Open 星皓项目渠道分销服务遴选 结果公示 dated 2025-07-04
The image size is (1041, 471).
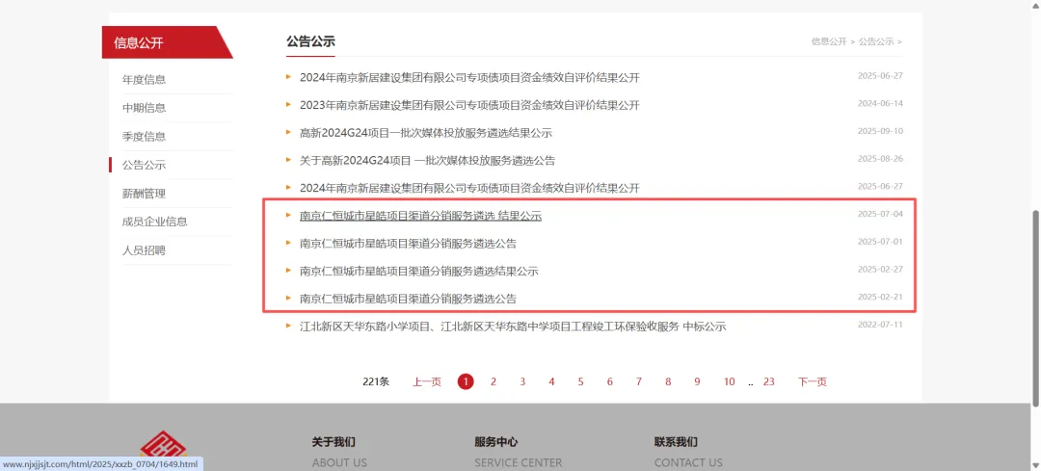[x=420, y=216]
